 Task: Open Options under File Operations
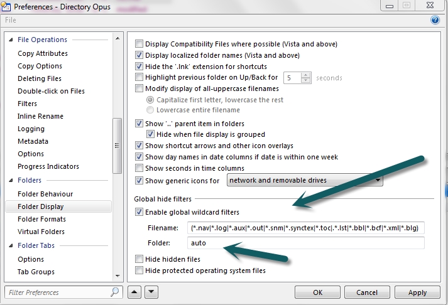(31, 154)
